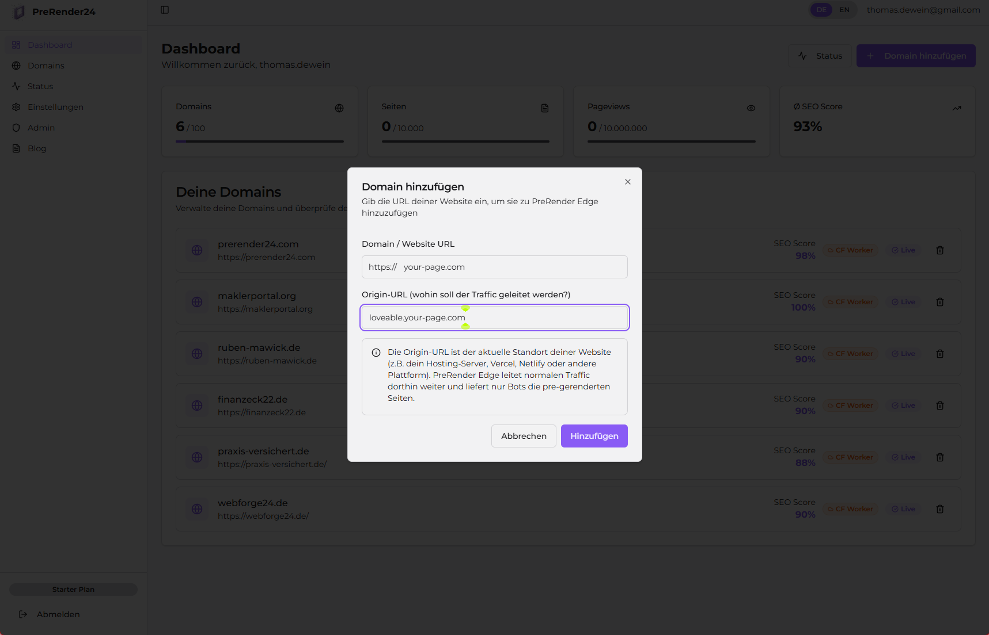Open Blog in the sidebar
This screenshot has width=989, height=635.
point(73,148)
